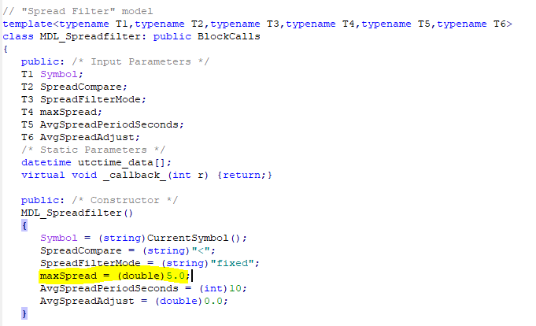
Task: Click the Static Parameters comment
Action: coord(93,150)
